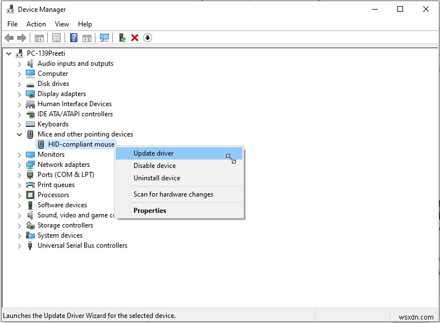
Task: Choose Disable device in the context menu
Action: coord(179,166)
